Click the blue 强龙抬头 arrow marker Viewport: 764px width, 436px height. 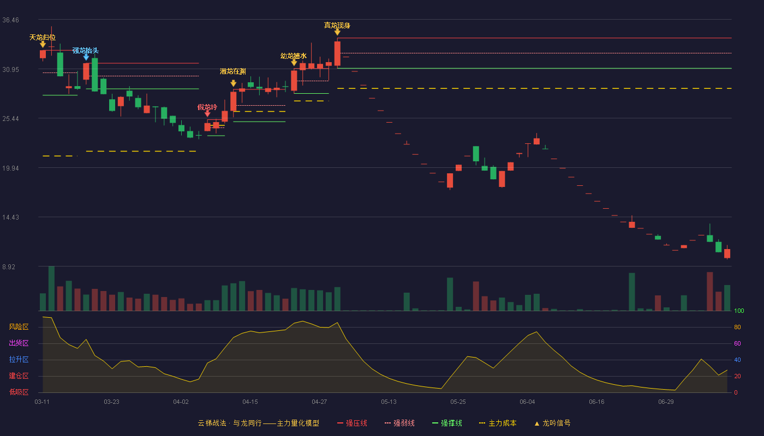click(x=86, y=57)
